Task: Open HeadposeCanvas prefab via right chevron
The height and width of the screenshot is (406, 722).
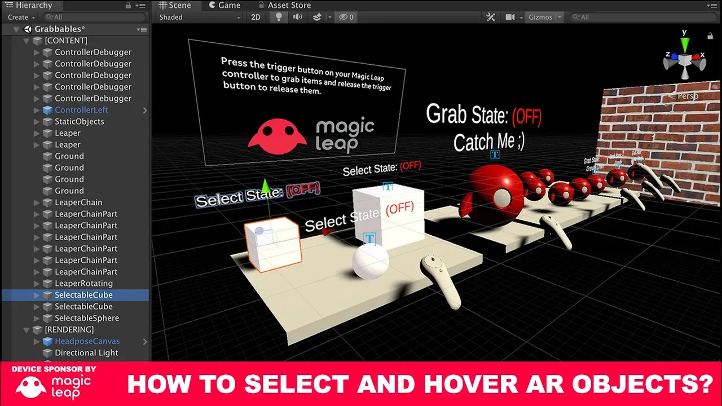Action: point(144,341)
